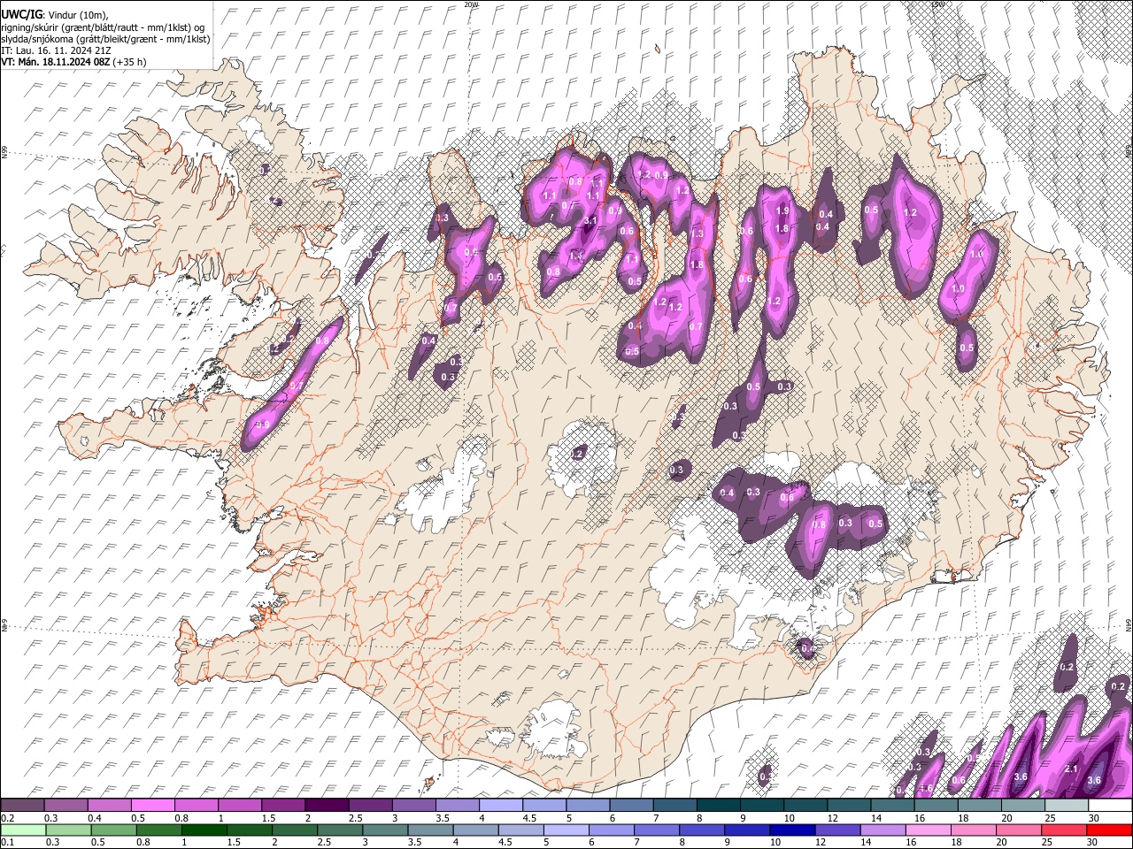The image size is (1133, 849).
Task: Pick the light pink 16 mm rain swatch
Action: click(x=929, y=830)
